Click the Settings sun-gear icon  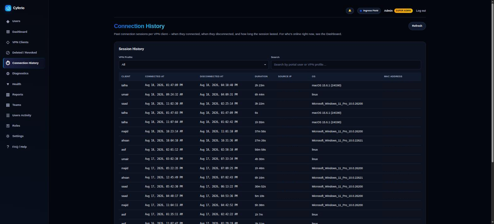click(x=8, y=136)
